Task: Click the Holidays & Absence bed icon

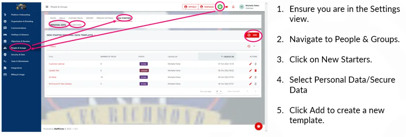Action: 5,35
